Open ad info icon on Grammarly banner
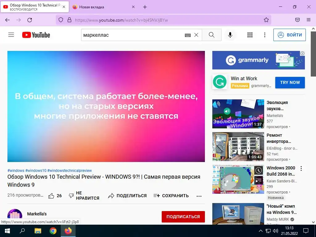 pos(302,53)
